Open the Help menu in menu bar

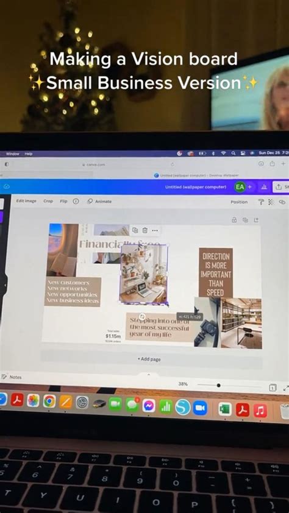(29, 154)
